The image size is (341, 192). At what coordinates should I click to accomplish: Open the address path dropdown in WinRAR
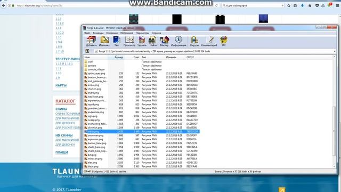(335, 51)
